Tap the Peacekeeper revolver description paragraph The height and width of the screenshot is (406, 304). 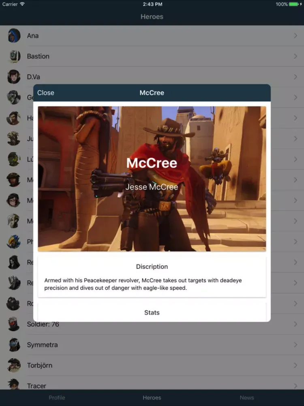pos(143,284)
